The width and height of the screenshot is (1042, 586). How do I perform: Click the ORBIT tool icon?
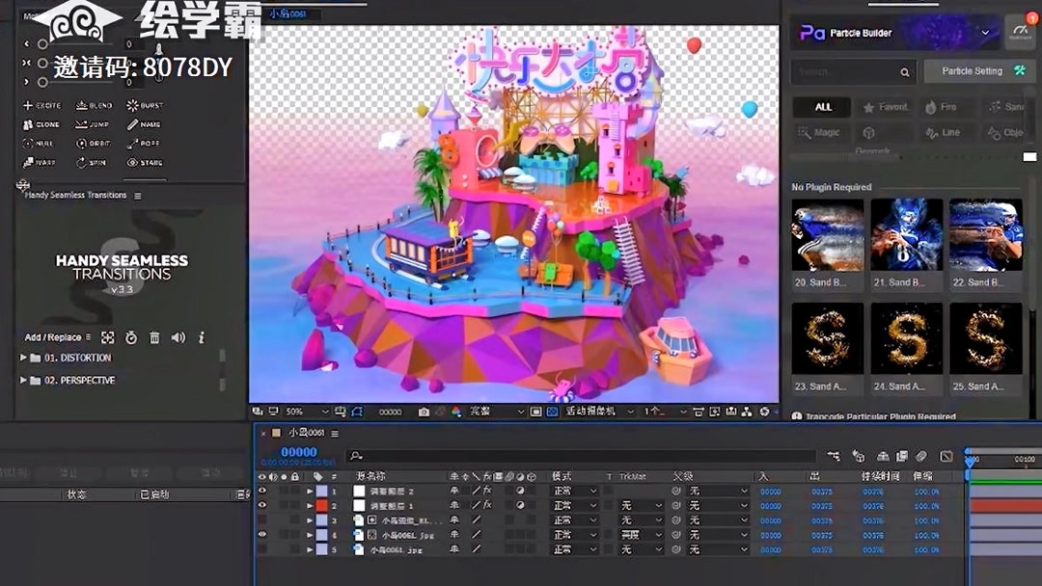(x=81, y=143)
